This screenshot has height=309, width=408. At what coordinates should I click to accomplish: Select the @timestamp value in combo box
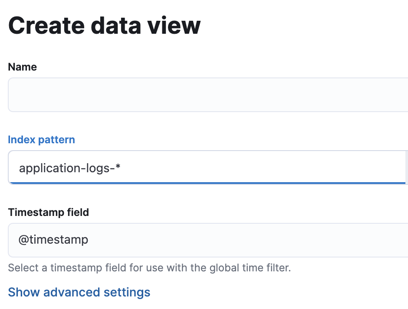point(53,240)
